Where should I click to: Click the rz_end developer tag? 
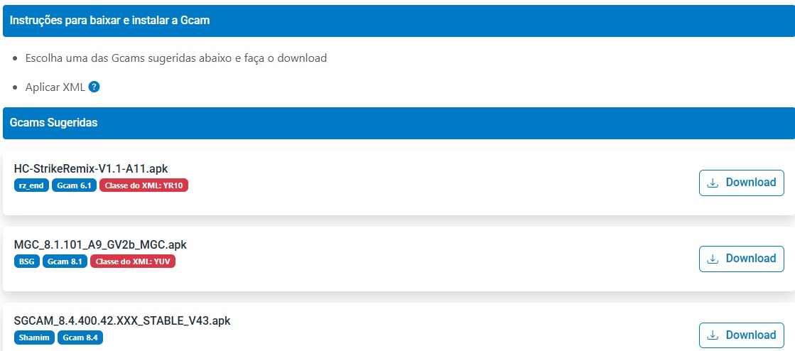[x=31, y=185]
